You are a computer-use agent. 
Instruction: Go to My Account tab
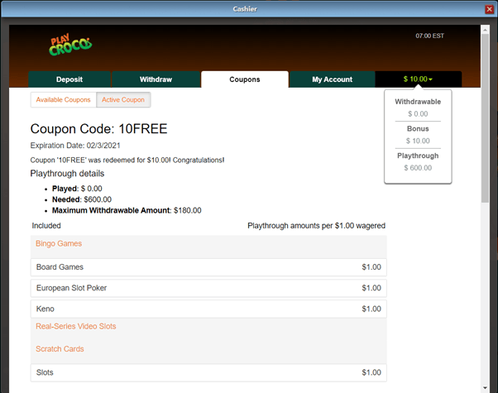point(332,79)
